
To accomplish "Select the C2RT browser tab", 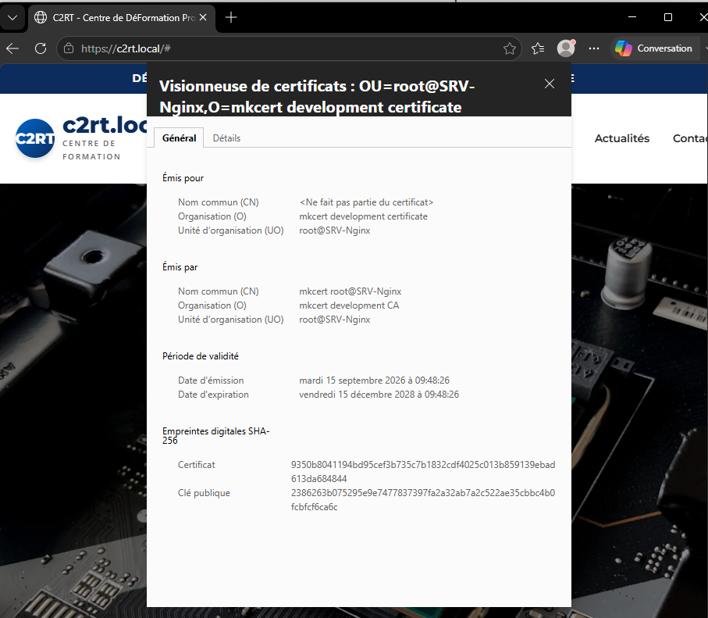I will coord(122,18).
